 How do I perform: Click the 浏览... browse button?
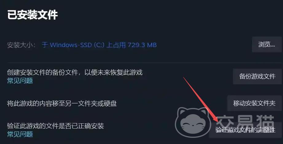click(x=267, y=44)
